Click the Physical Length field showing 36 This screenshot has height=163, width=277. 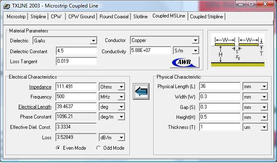coord(220,86)
